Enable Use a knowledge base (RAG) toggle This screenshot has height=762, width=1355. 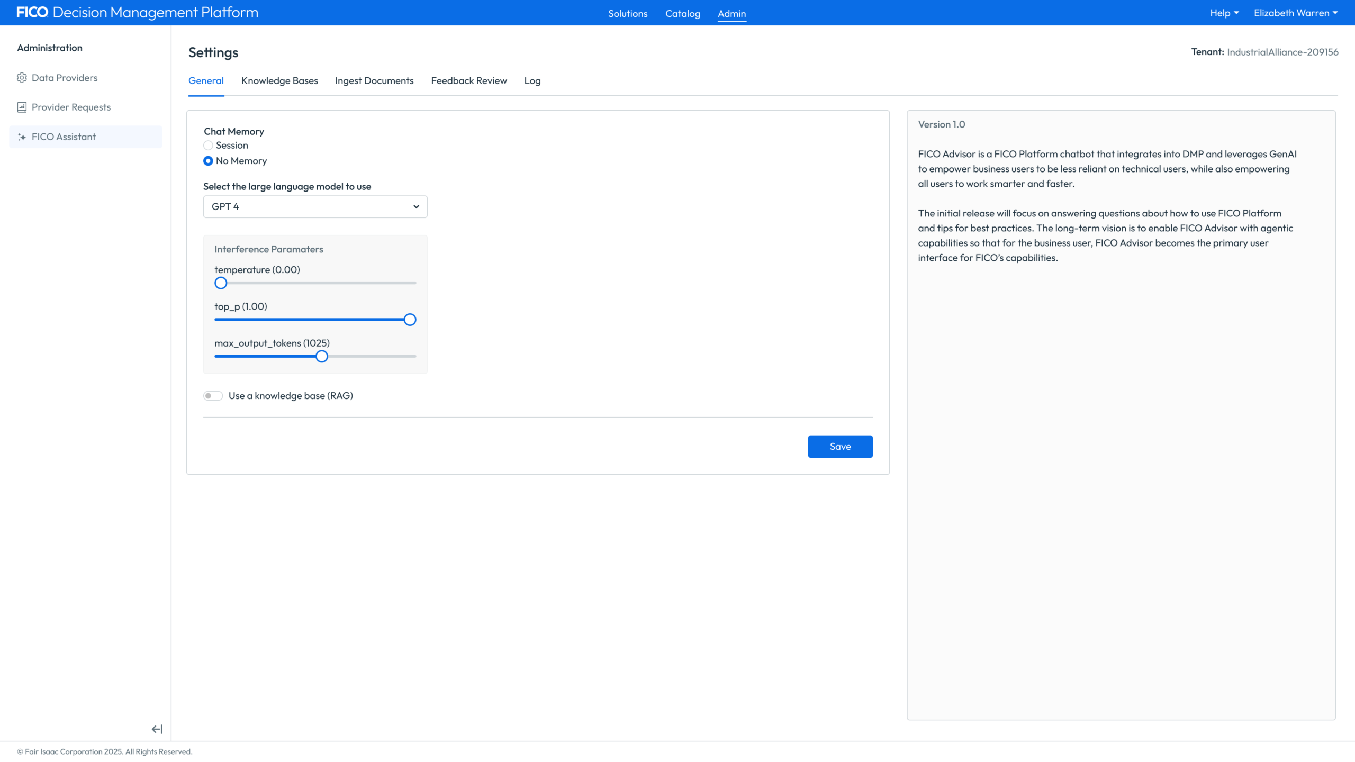[x=213, y=396]
